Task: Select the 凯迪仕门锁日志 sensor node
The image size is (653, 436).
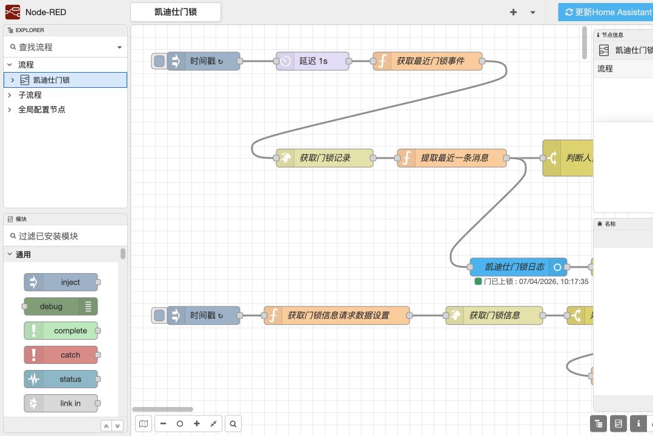Action: click(519, 267)
